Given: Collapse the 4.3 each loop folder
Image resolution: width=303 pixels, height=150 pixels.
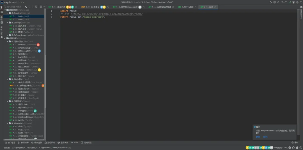Looking at the screenshot, I should click(x=7, y=101).
